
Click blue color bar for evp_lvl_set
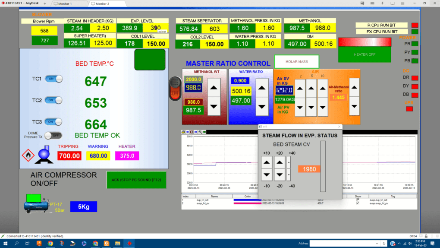[x=248, y=200]
